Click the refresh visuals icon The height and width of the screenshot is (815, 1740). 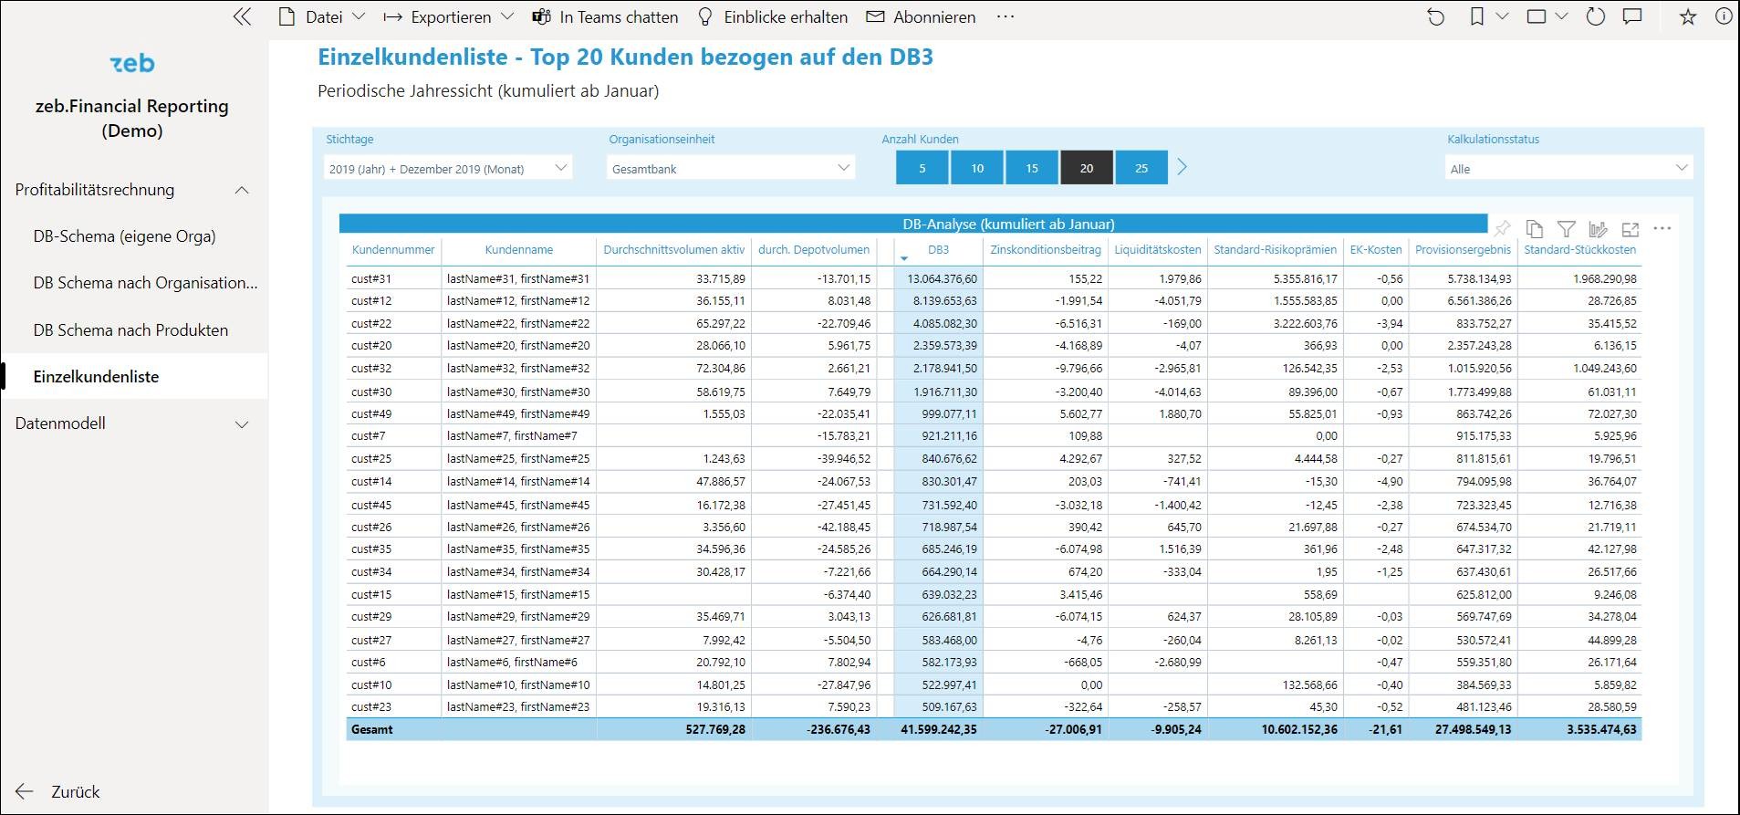(1595, 17)
